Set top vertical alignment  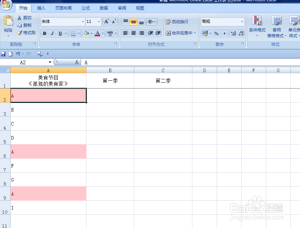pos(126,22)
